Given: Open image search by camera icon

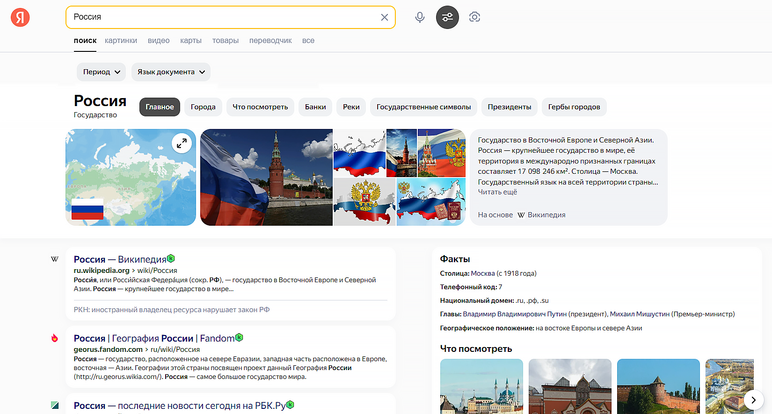Looking at the screenshot, I should pyautogui.click(x=474, y=17).
